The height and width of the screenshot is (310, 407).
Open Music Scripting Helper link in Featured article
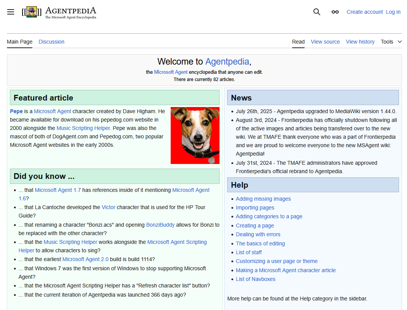click(83, 128)
